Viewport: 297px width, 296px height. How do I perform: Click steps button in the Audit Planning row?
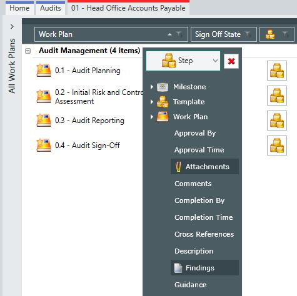(x=277, y=71)
